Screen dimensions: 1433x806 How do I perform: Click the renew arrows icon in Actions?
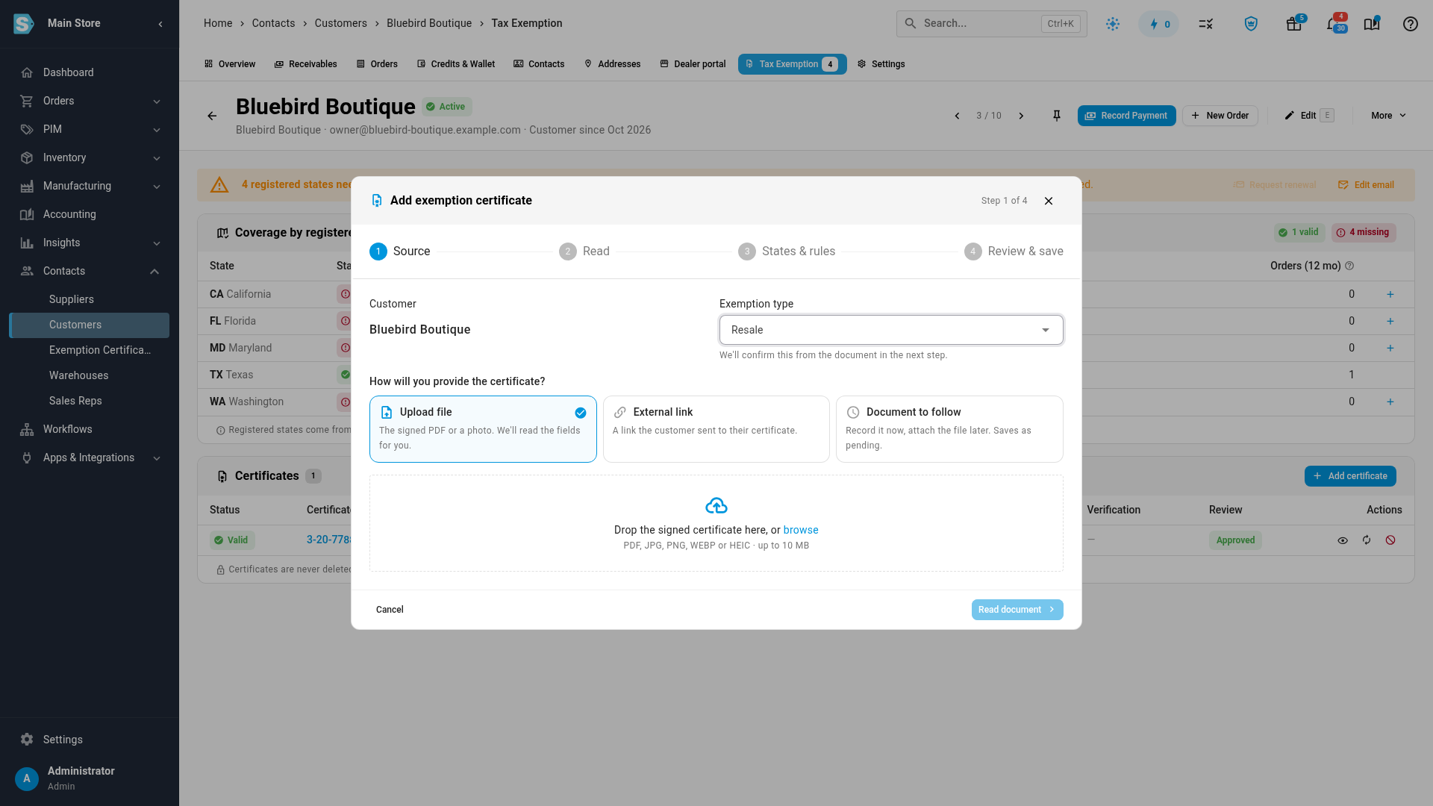(1367, 540)
